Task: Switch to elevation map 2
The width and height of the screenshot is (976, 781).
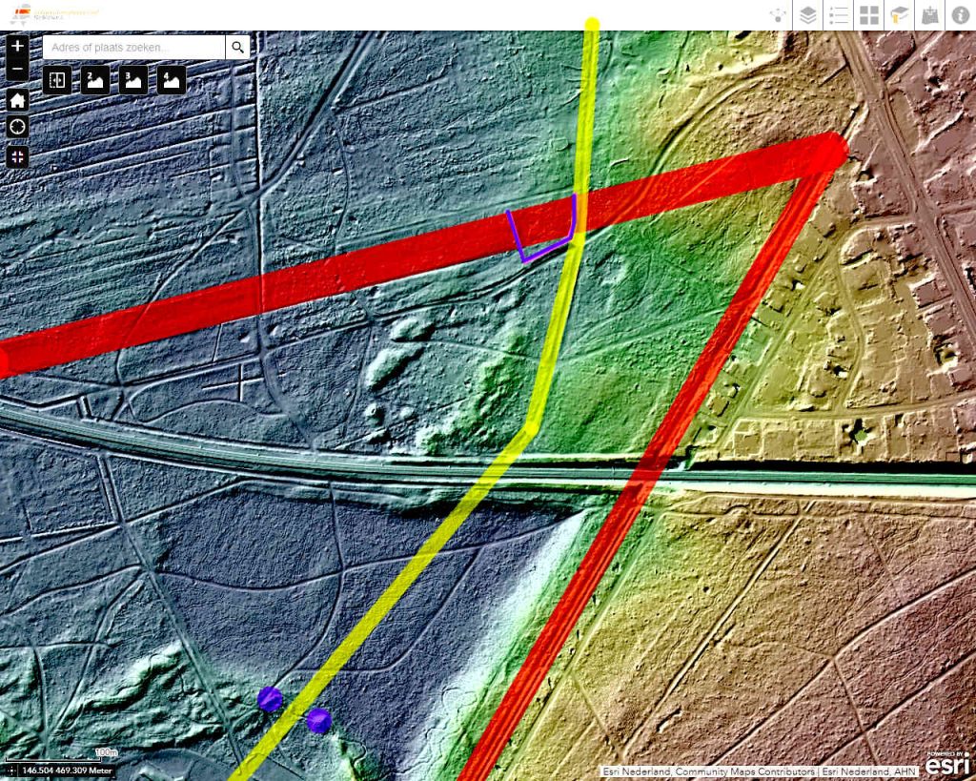Action: (x=95, y=80)
